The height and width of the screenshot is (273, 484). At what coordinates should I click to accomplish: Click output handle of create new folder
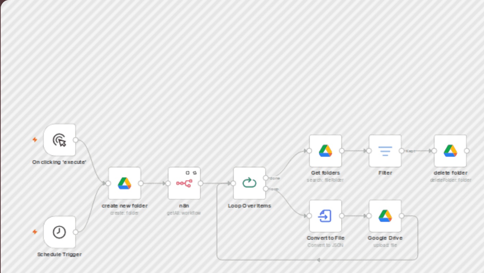141,183
